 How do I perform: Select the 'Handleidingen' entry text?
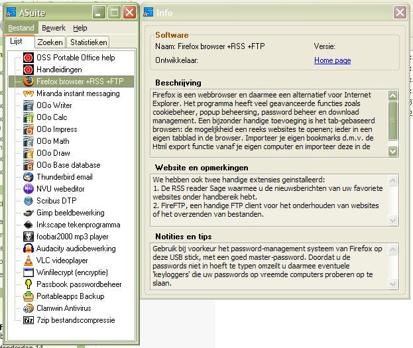point(59,70)
